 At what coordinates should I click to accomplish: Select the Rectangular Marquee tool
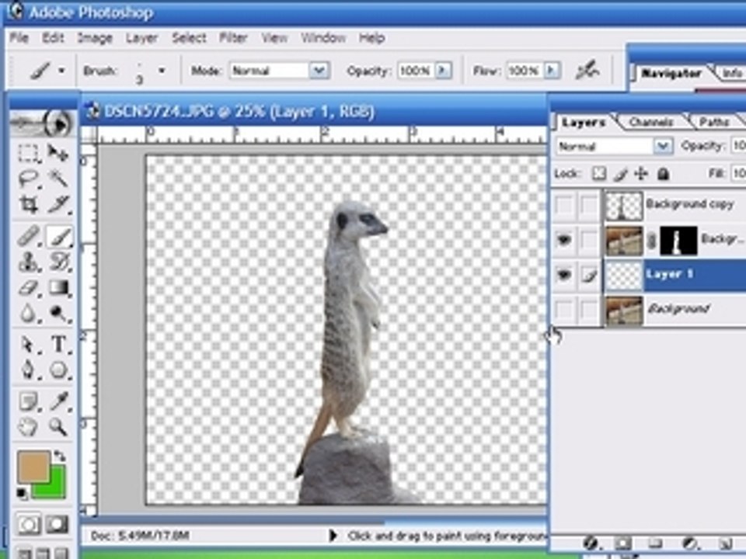(29, 154)
